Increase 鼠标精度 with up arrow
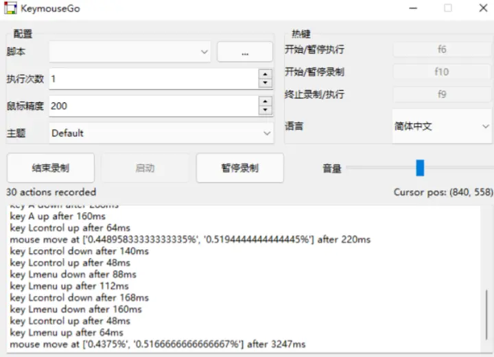The height and width of the screenshot is (357, 494). (266, 101)
